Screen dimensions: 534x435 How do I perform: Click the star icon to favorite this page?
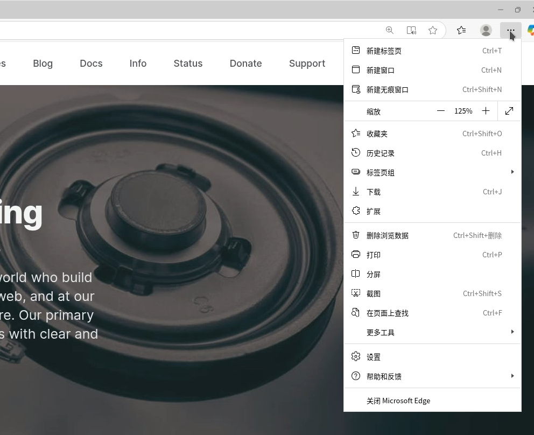pyautogui.click(x=433, y=30)
